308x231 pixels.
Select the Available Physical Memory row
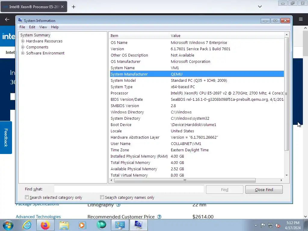197,169
